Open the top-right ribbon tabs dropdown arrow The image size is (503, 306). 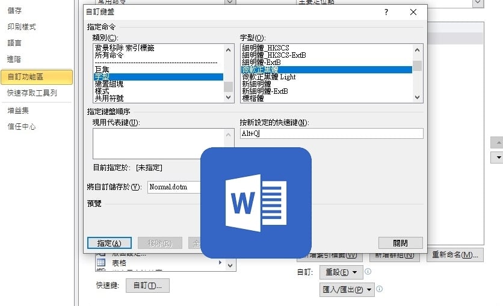click(478, 2)
